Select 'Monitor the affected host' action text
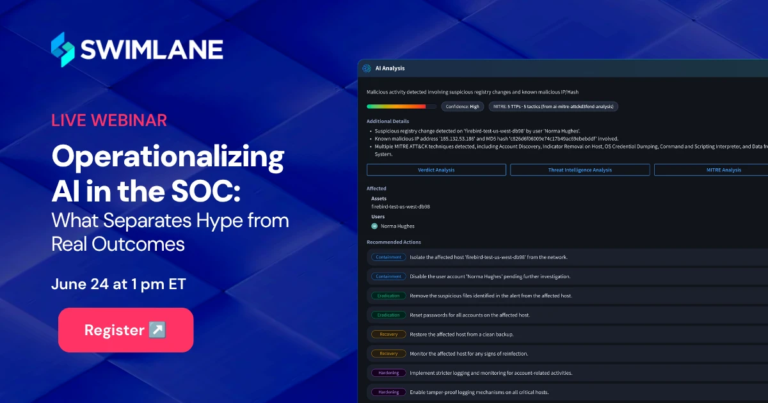This screenshot has width=768, height=403. pyautogui.click(x=469, y=353)
